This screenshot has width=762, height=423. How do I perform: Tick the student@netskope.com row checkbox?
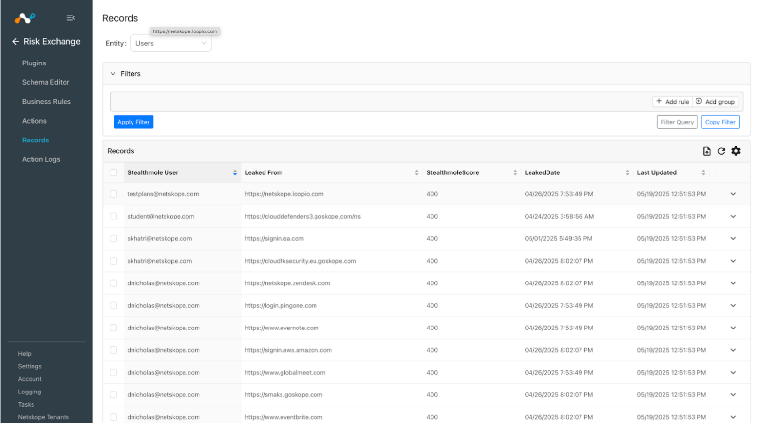(x=114, y=216)
